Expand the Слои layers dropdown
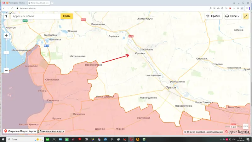Screen dimensions: 252x142 [232, 16]
